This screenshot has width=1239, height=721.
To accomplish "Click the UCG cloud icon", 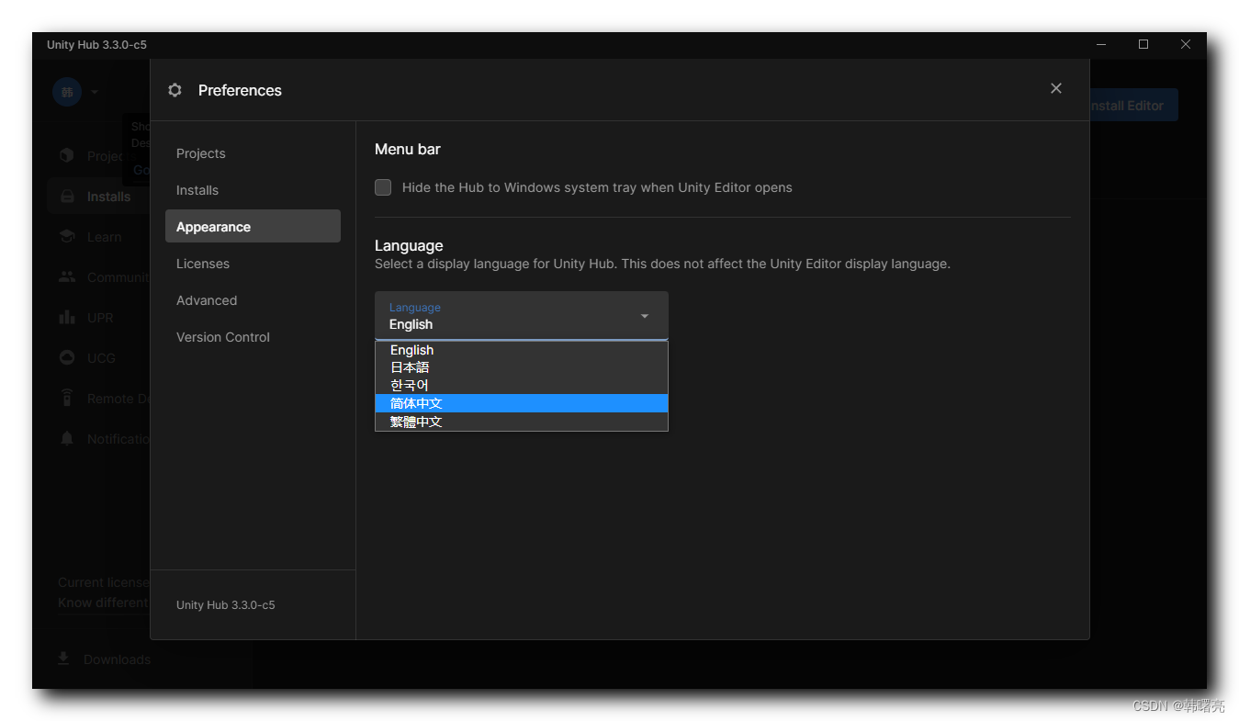I will point(67,357).
